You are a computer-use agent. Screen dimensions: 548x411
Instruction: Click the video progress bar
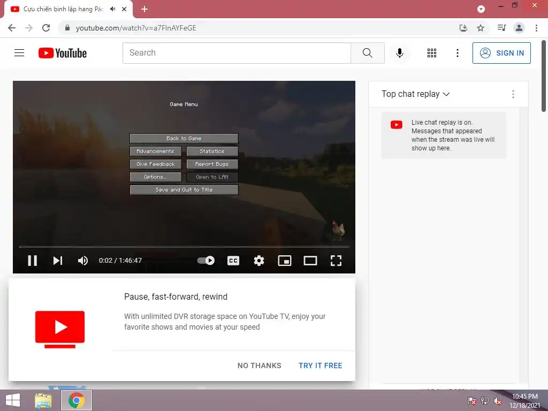coord(184,247)
